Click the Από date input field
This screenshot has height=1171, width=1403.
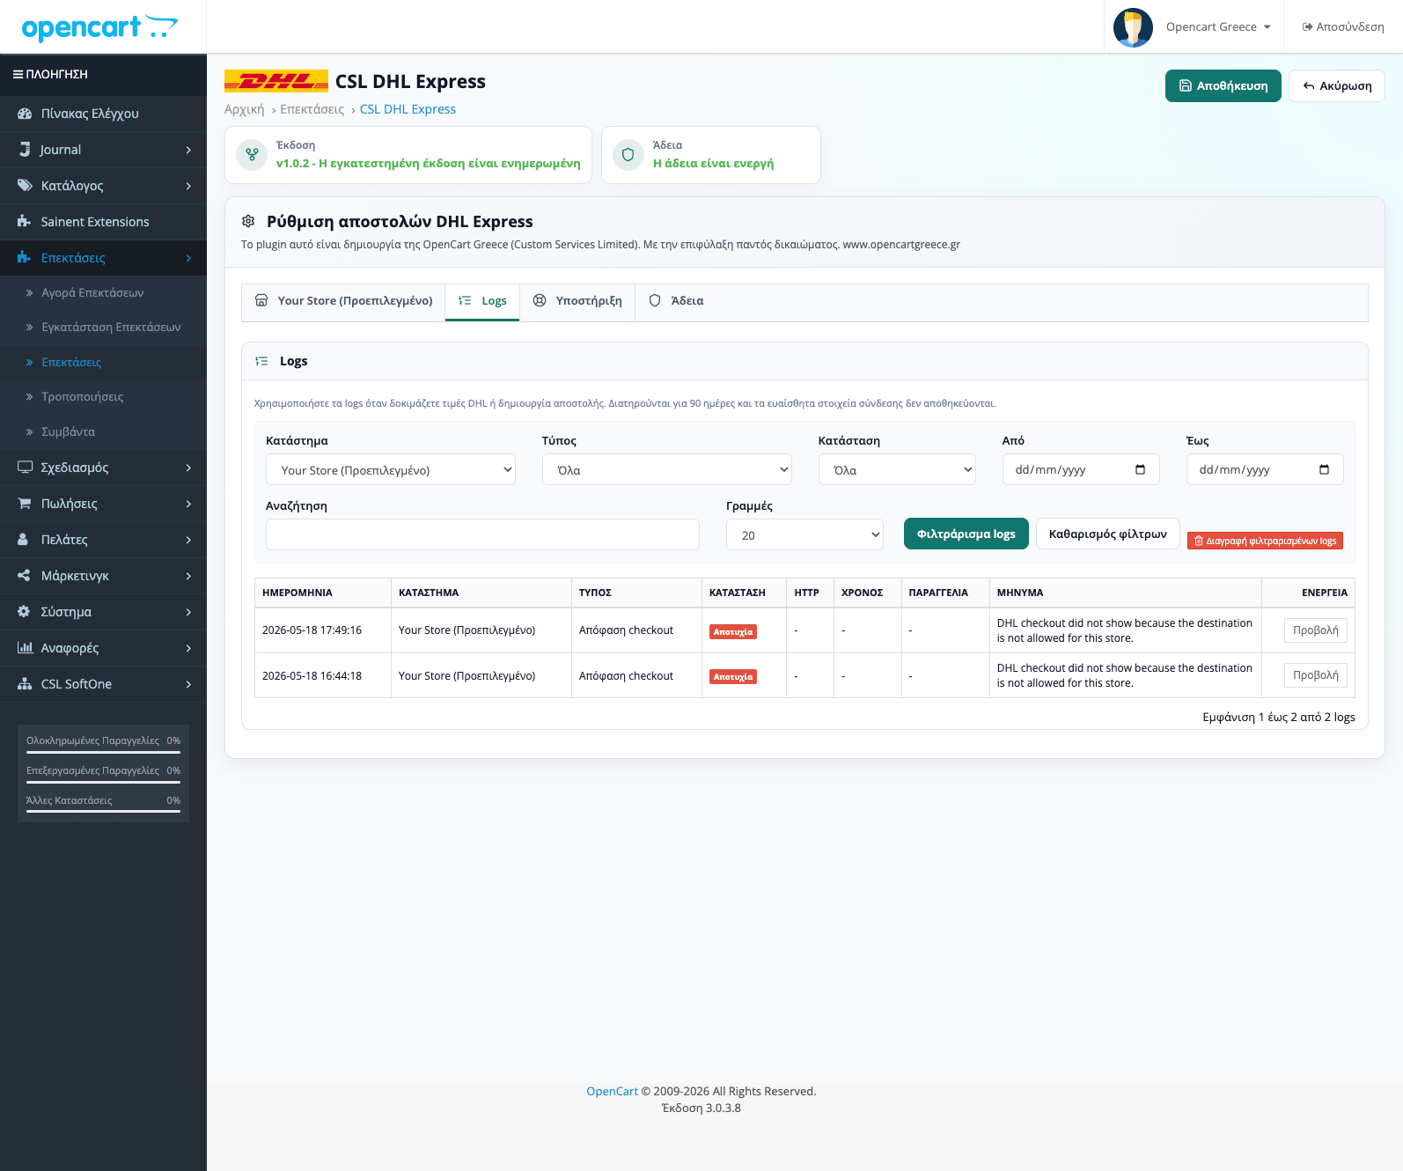1081,469
